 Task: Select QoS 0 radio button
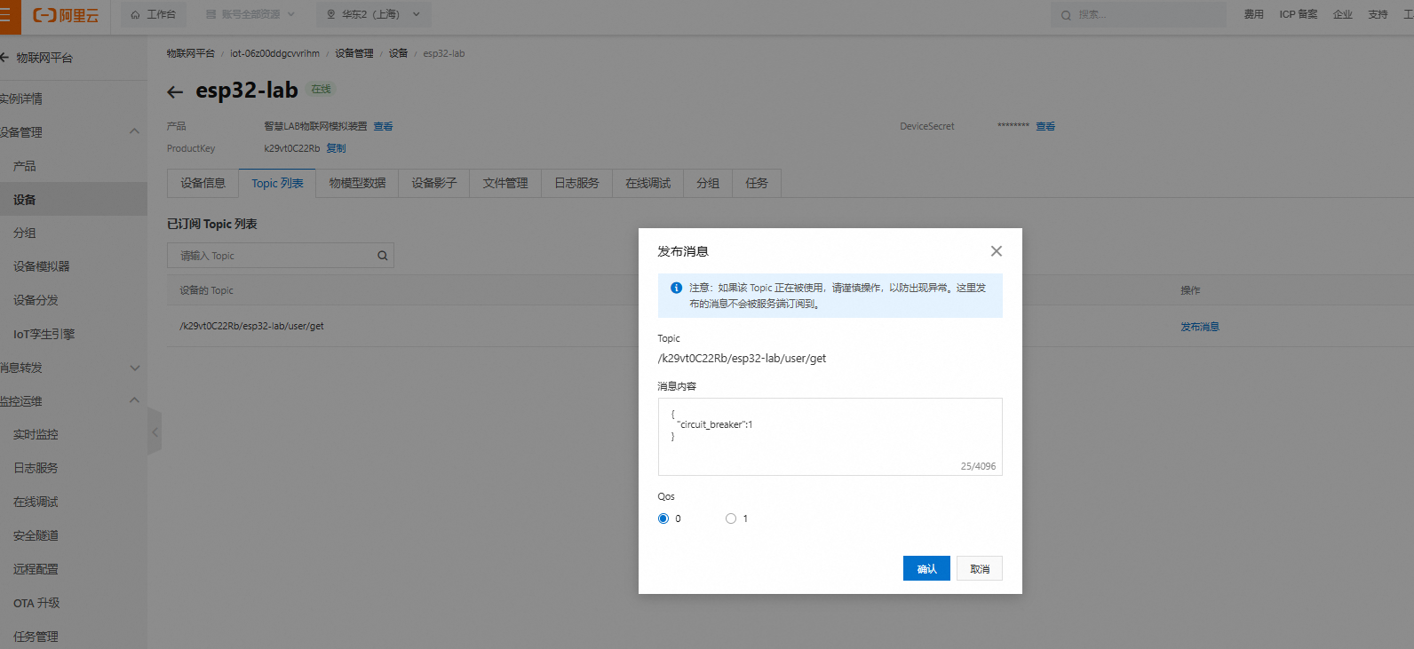663,518
